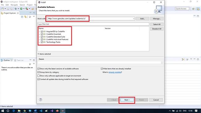Open the Work with dropdown arrow
This screenshot has width=201, height=113.
(x=134, y=19)
